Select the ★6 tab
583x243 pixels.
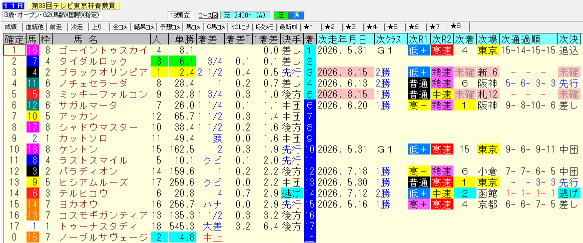pyautogui.click(x=414, y=27)
